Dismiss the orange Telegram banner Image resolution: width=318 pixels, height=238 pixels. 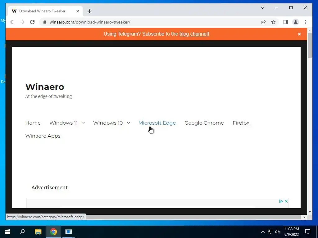pos(299,34)
